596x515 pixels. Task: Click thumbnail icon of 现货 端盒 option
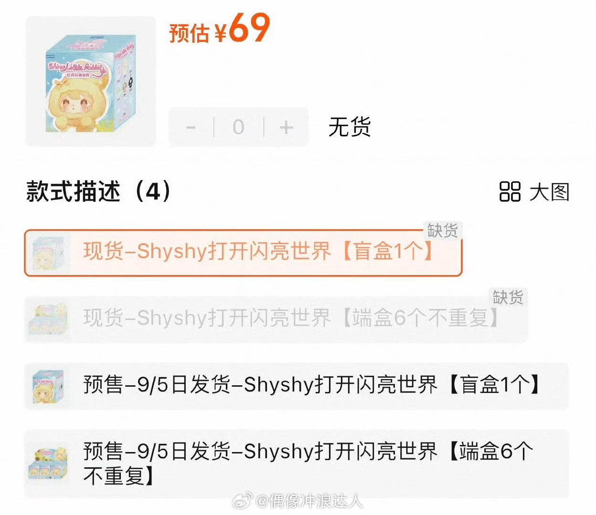point(48,319)
